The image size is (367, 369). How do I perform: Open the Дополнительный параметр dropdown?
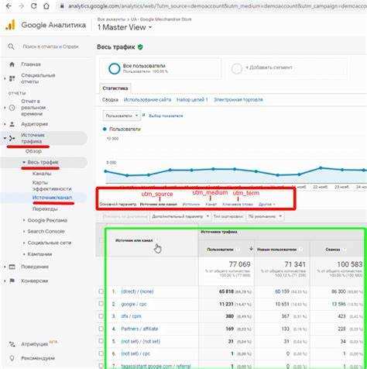coord(180,216)
